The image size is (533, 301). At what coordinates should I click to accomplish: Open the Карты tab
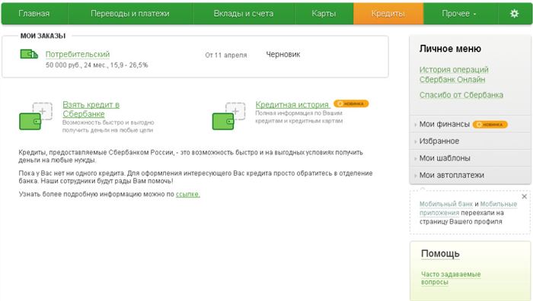(324, 14)
